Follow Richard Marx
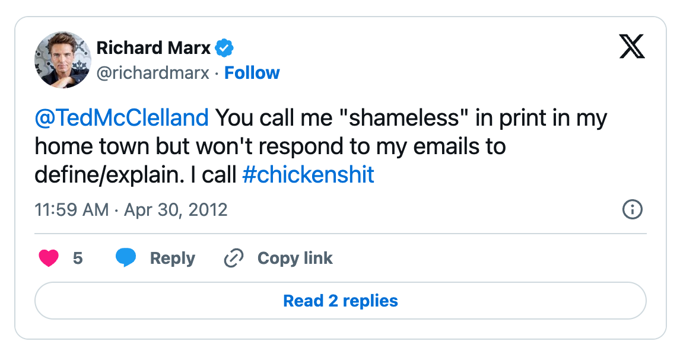Screen dimensions: 680x351 252,73
